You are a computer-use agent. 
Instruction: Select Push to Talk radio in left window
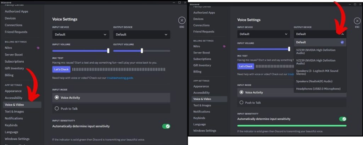[57, 108]
